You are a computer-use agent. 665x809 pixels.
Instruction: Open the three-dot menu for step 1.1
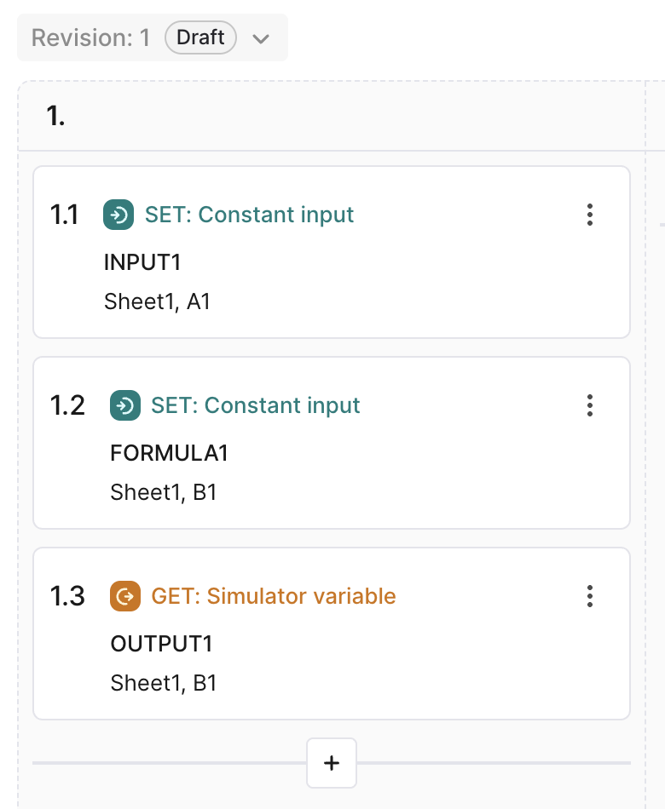tap(589, 215)
